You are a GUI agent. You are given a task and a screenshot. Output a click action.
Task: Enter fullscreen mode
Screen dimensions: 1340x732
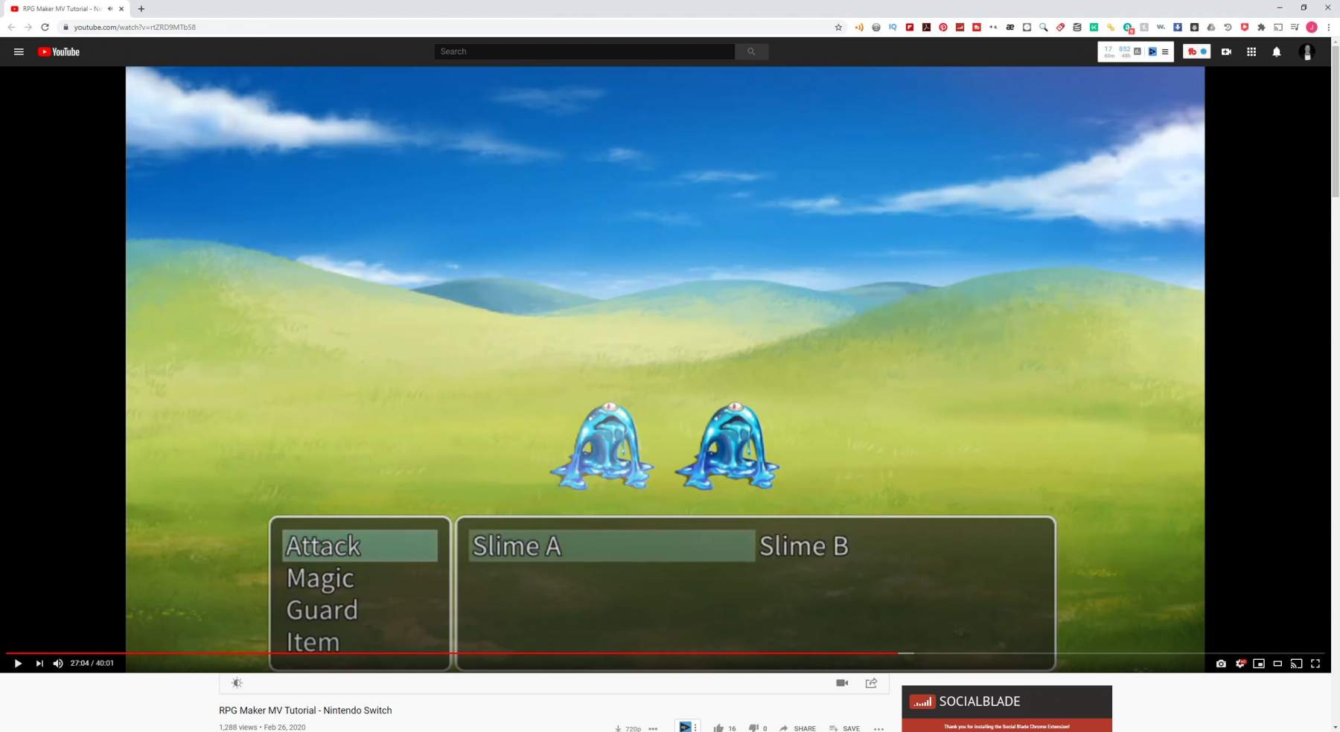(1315, 664)
